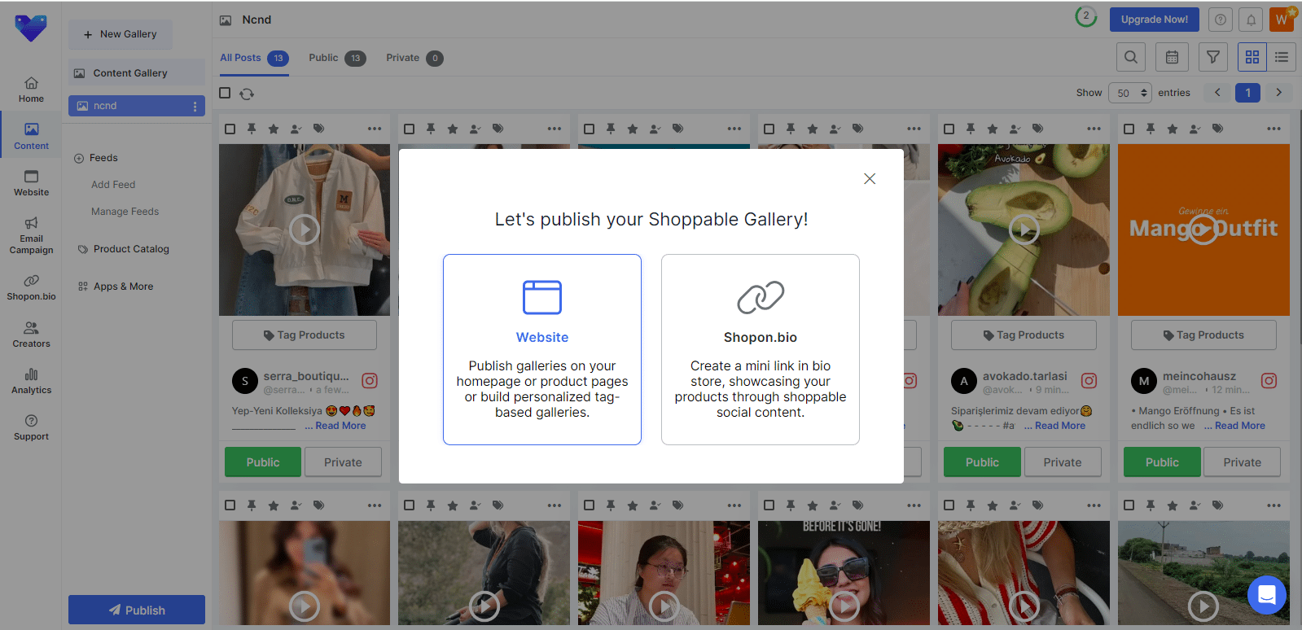Switch to grid view layout
The image size is (1302, 630).
1252,57
